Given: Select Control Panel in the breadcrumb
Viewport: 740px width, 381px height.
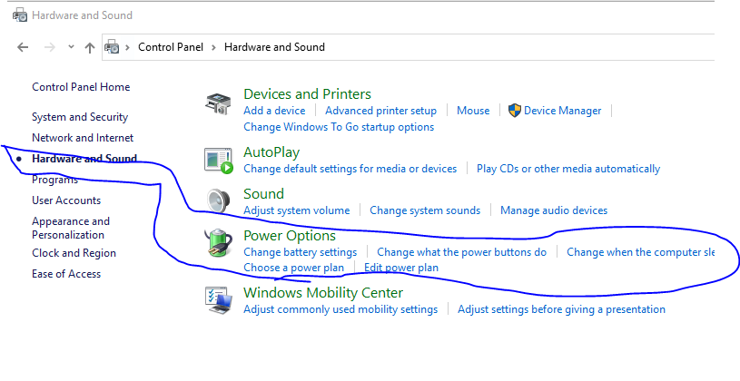Looking at the screenshot, I should [x=171, y=47].
